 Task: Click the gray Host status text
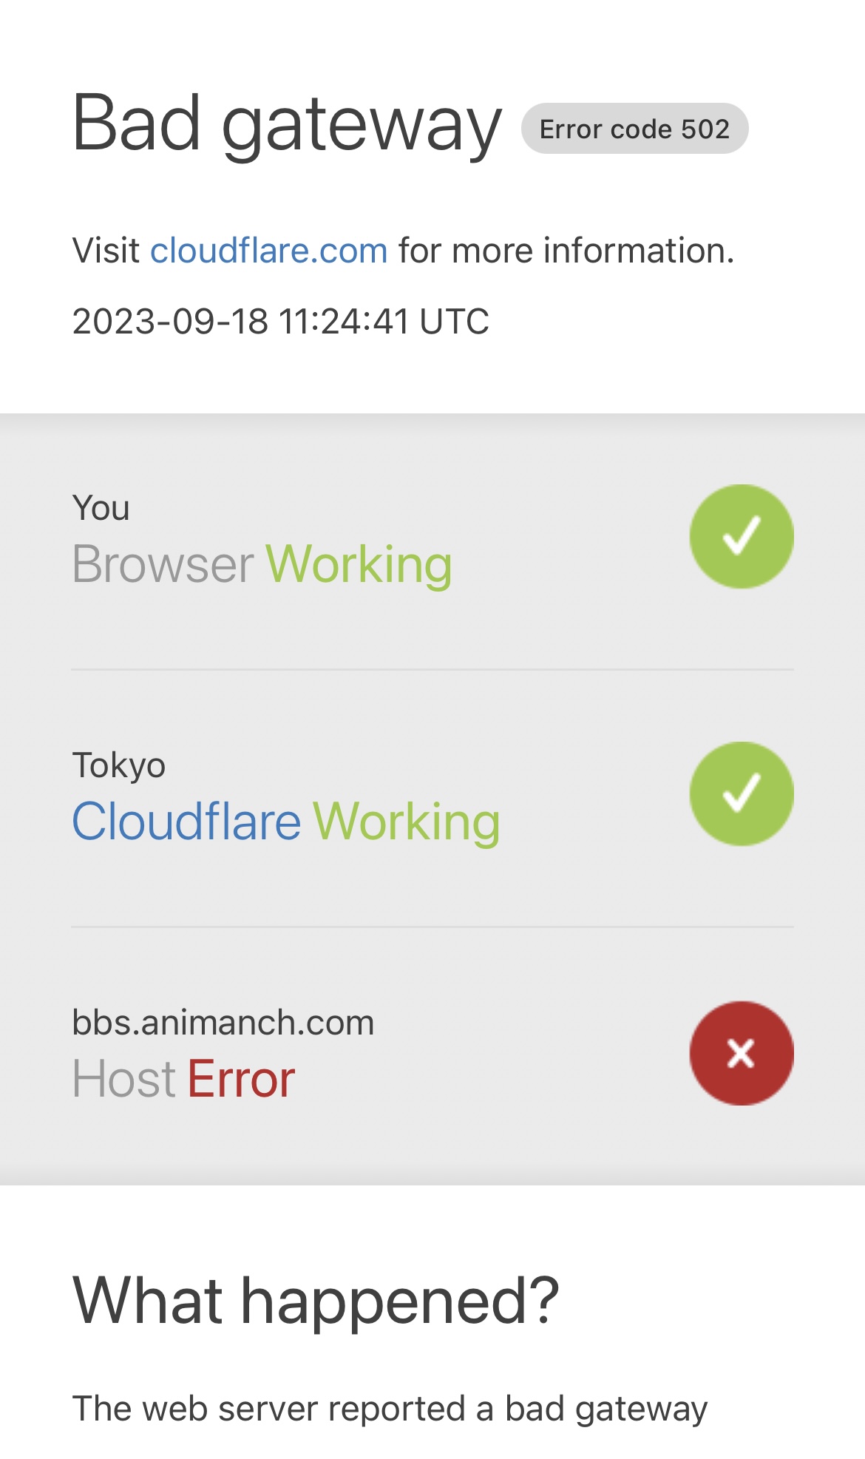tap(124, 1079)
